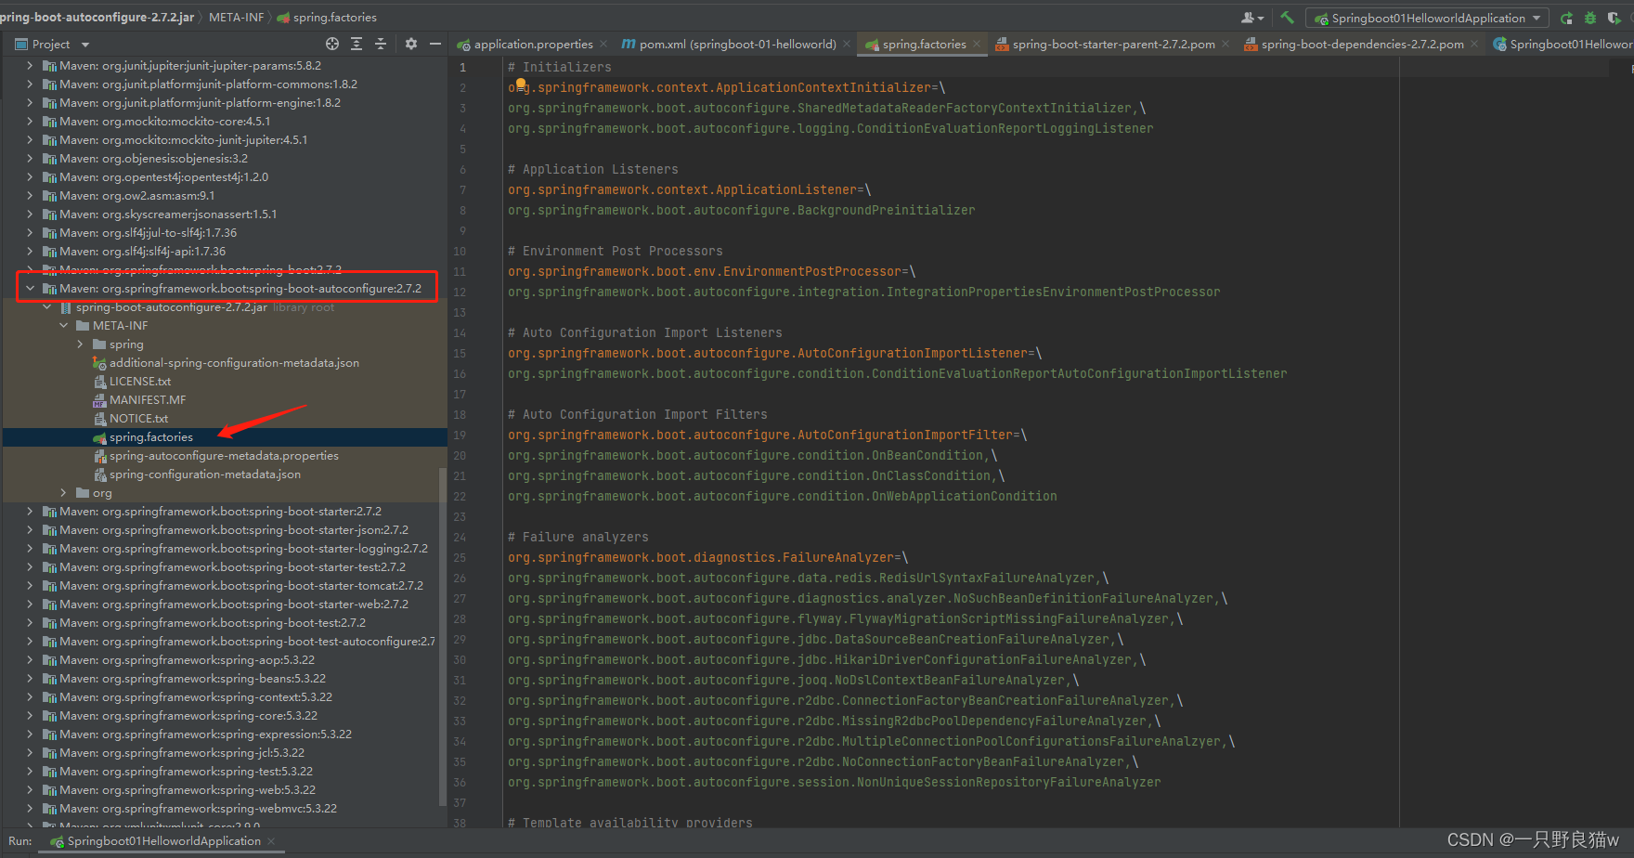Screen dimensions: 1634x858
Task: Collapse the META-INF folder
Action: click(63, 326)
